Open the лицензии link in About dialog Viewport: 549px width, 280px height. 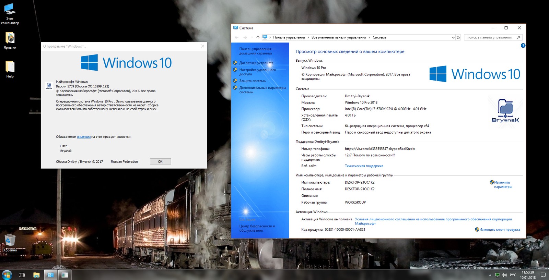[x=84, y=137]
